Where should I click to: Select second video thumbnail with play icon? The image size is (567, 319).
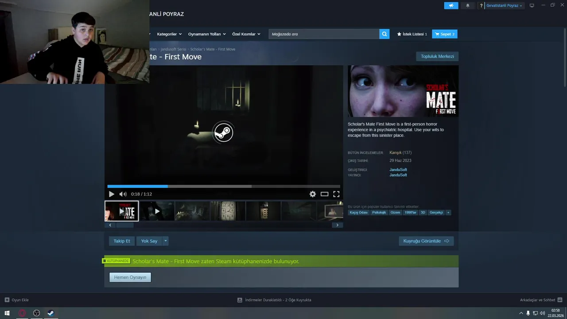(157, 211)
